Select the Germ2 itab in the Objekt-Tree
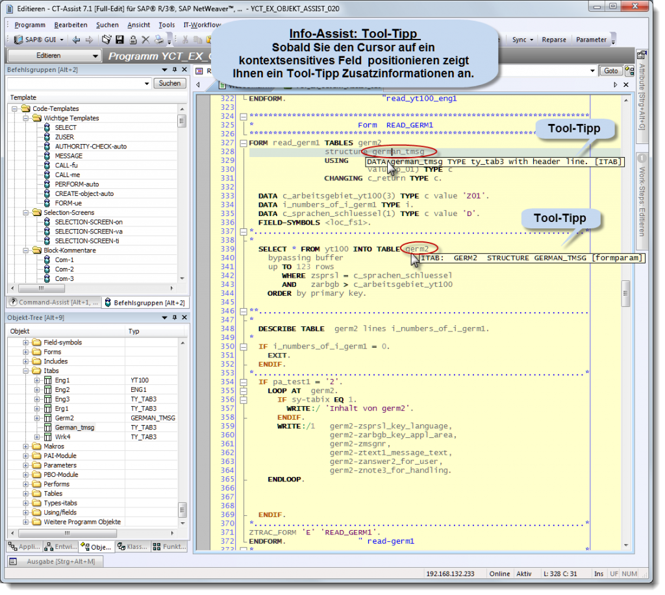 click(x=63, y=418)
